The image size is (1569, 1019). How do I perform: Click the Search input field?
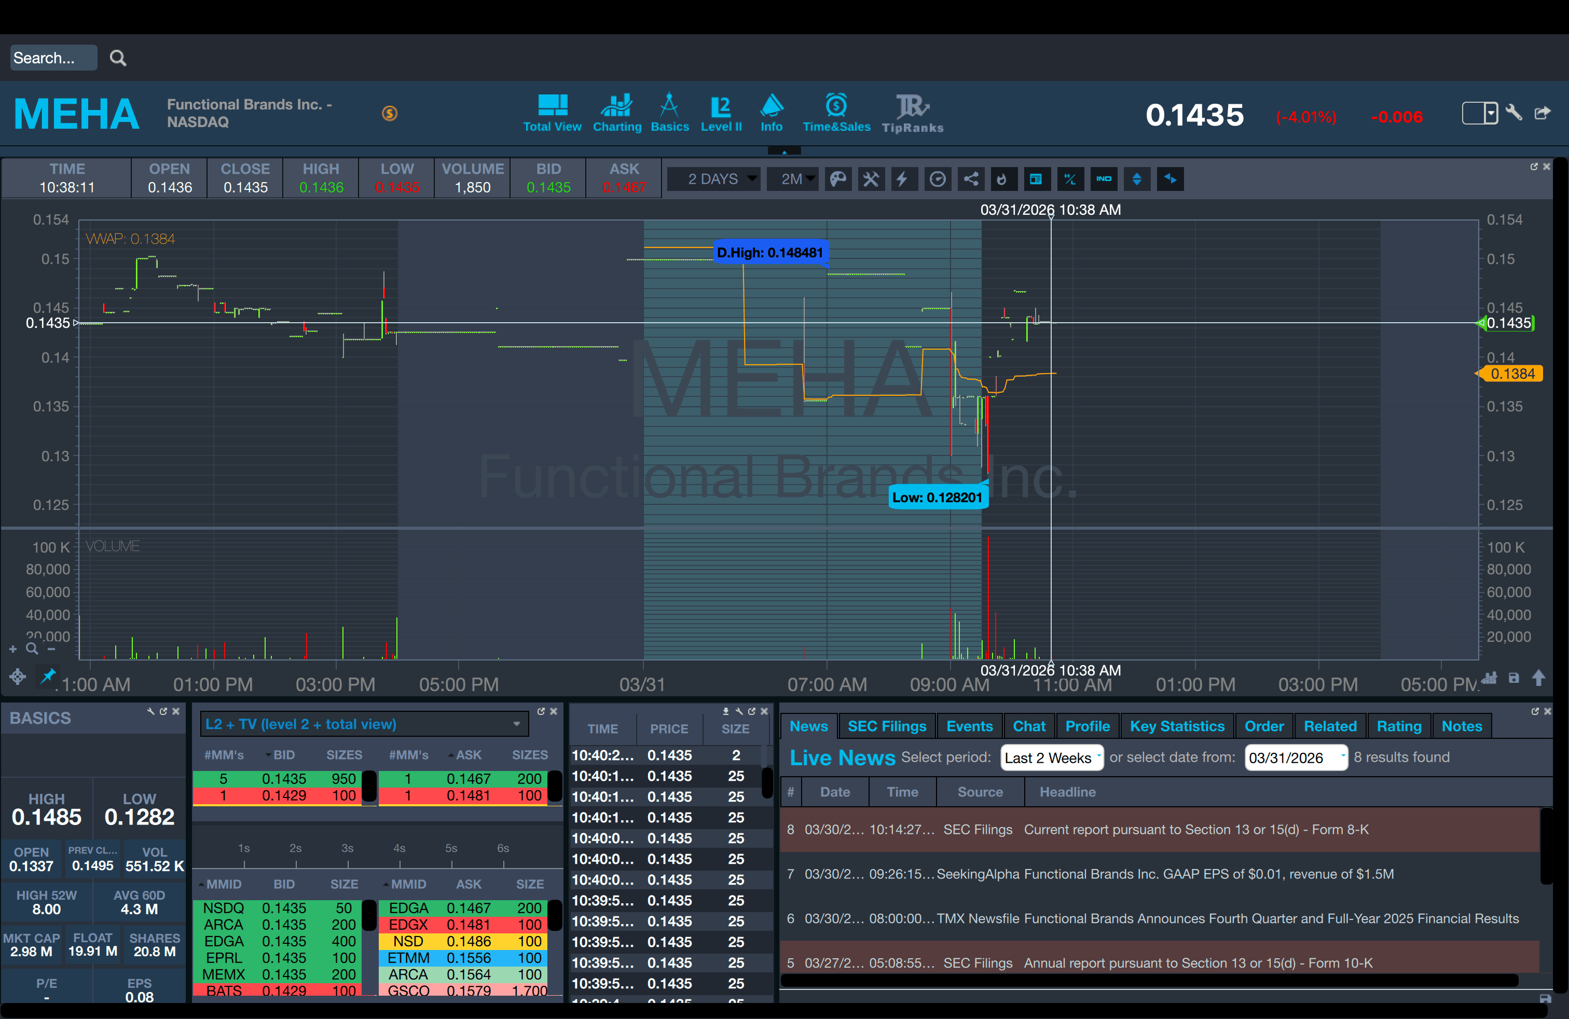point(53,58)
